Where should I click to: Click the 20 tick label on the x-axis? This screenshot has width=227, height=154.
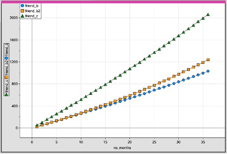130,141
